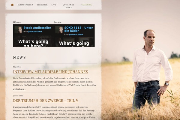Click the Mai 2015 date label
180x120 pixels.
pyautogui.click(x=17, y=67)
